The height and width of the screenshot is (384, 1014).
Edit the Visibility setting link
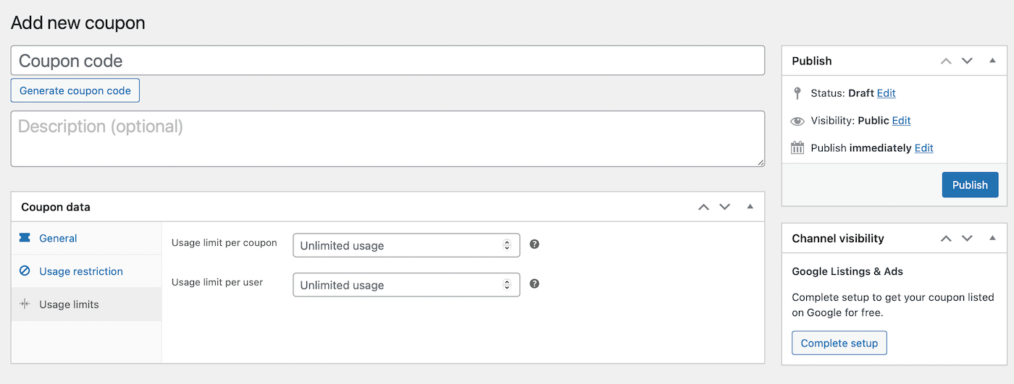pos(901,121)
